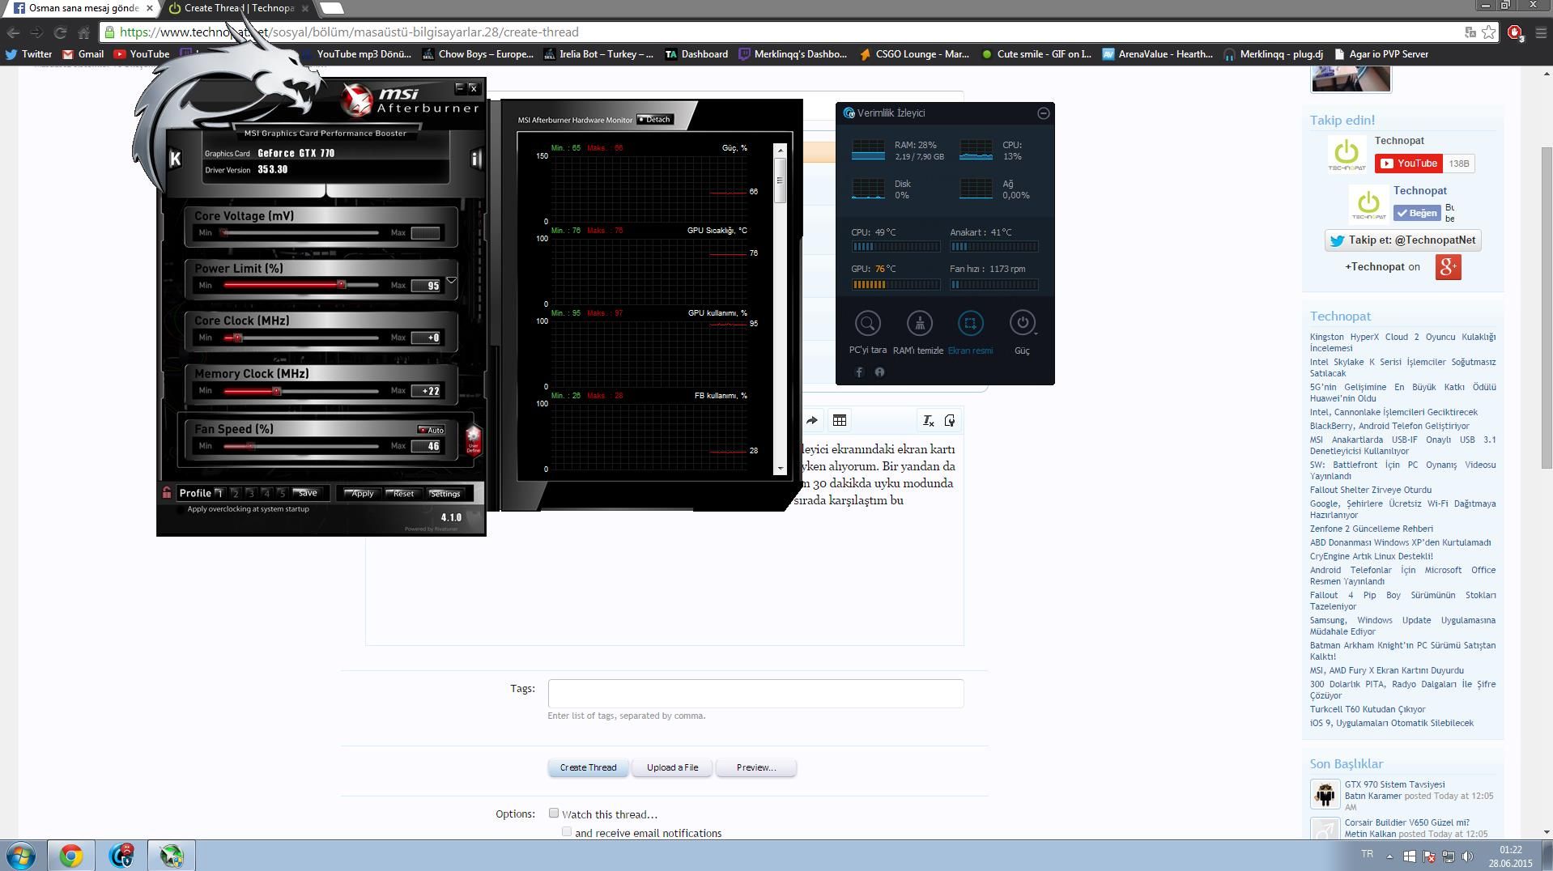
Task: Click the remove formatting icon in editor
Action: [928, 420]
